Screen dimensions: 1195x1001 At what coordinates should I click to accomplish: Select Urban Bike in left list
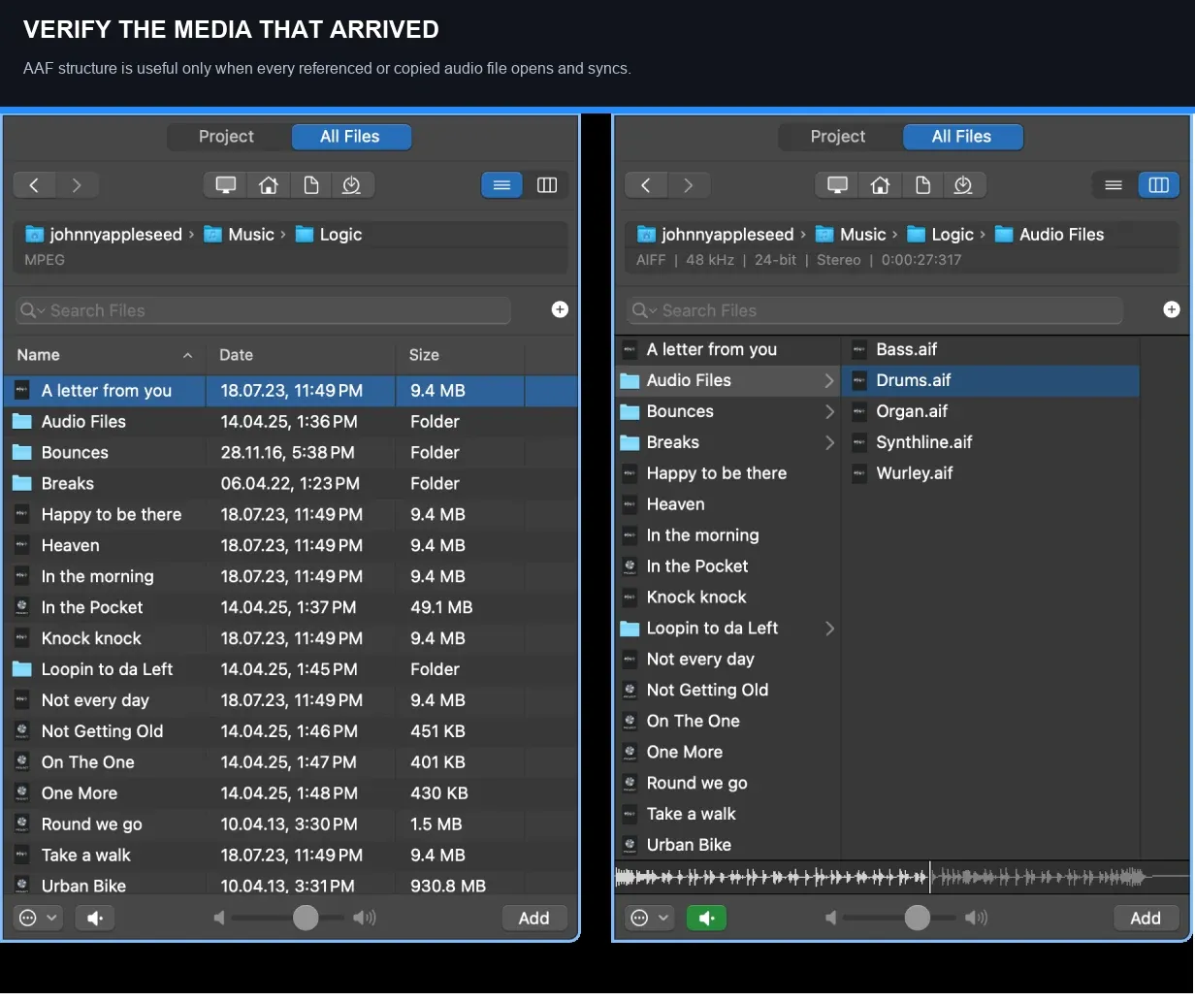coord(291,887)
